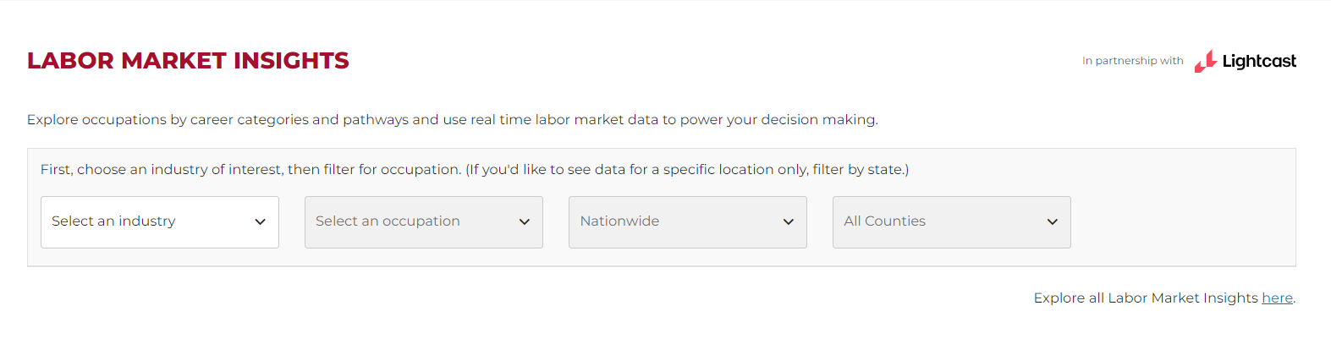Viewport: 1331px width, 344px height.
Task: Click the chevron arrow in the occupation selector
Action: click(x=524, y=222)
